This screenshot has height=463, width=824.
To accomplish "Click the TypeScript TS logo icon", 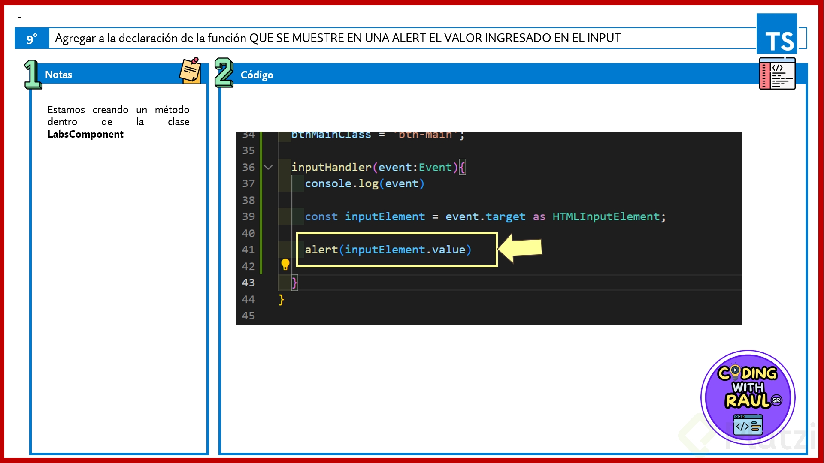I will pos(777,34).
